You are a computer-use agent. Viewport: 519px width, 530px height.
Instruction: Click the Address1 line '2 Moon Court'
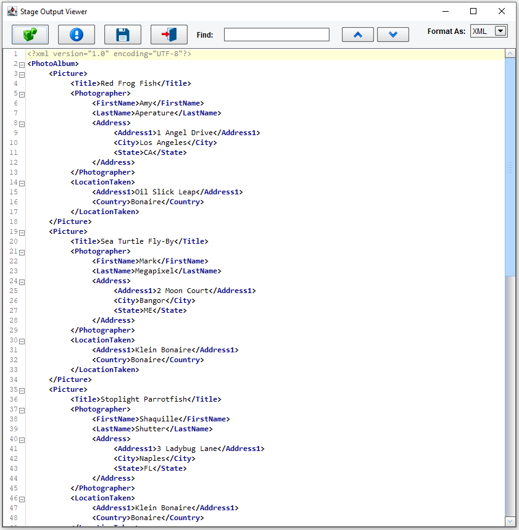[185, 291]
